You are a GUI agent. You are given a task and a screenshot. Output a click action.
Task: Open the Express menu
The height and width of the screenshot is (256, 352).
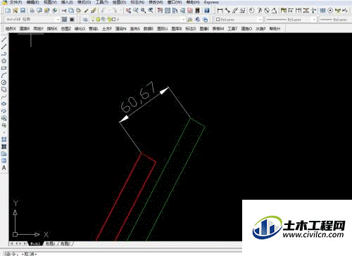[x=211, y=2]
